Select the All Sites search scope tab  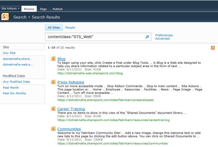click(x=54, y=27)
